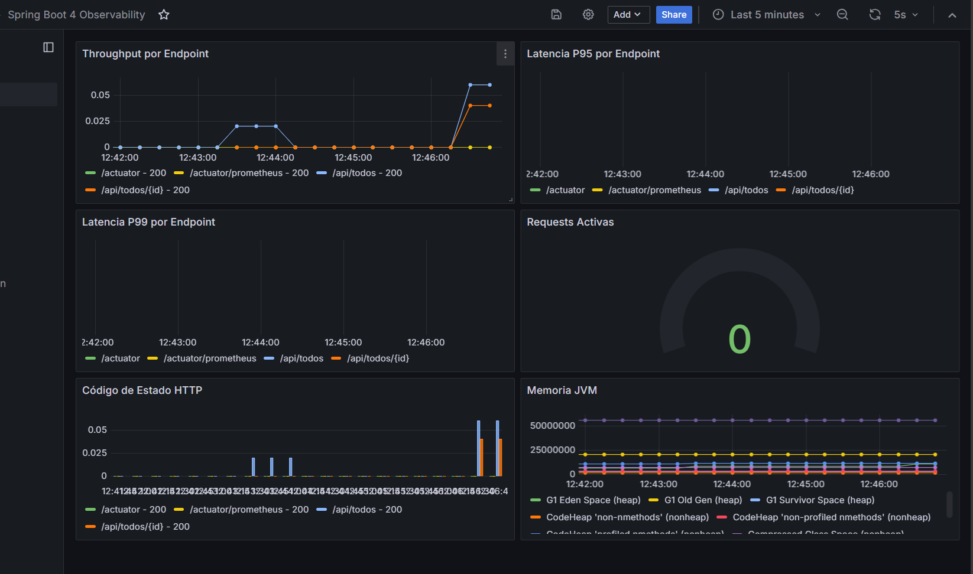
Task: Change the 5s auto-refresh interval
Action: 905,14
